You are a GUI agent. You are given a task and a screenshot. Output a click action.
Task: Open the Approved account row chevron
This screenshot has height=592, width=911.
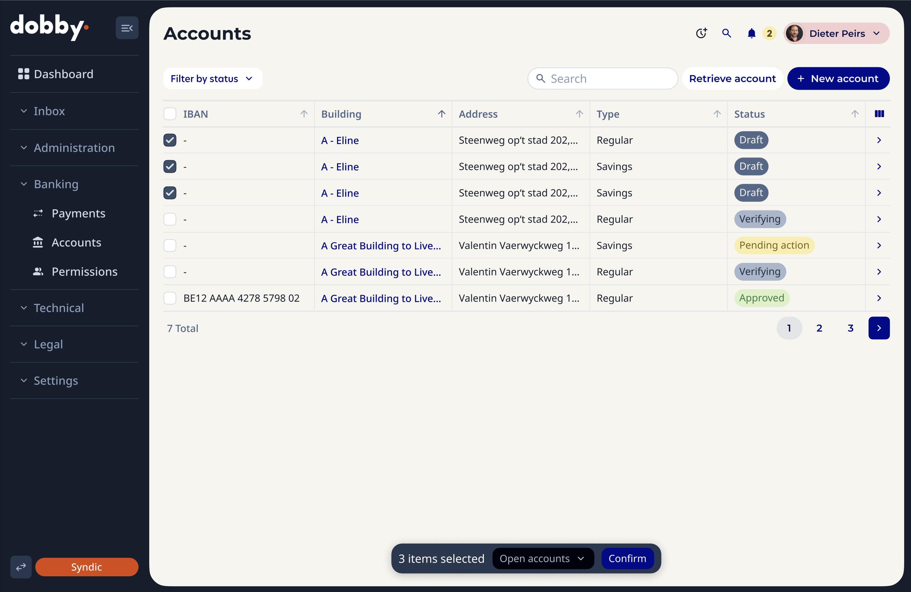[x=879, y=298]
